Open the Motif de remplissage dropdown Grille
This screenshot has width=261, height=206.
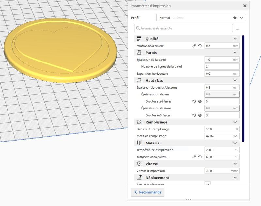[x=222, y=136]
